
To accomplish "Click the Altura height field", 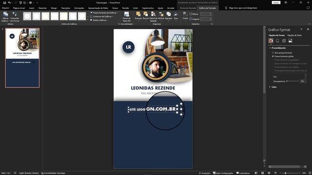I will click(x=206, y=14).
